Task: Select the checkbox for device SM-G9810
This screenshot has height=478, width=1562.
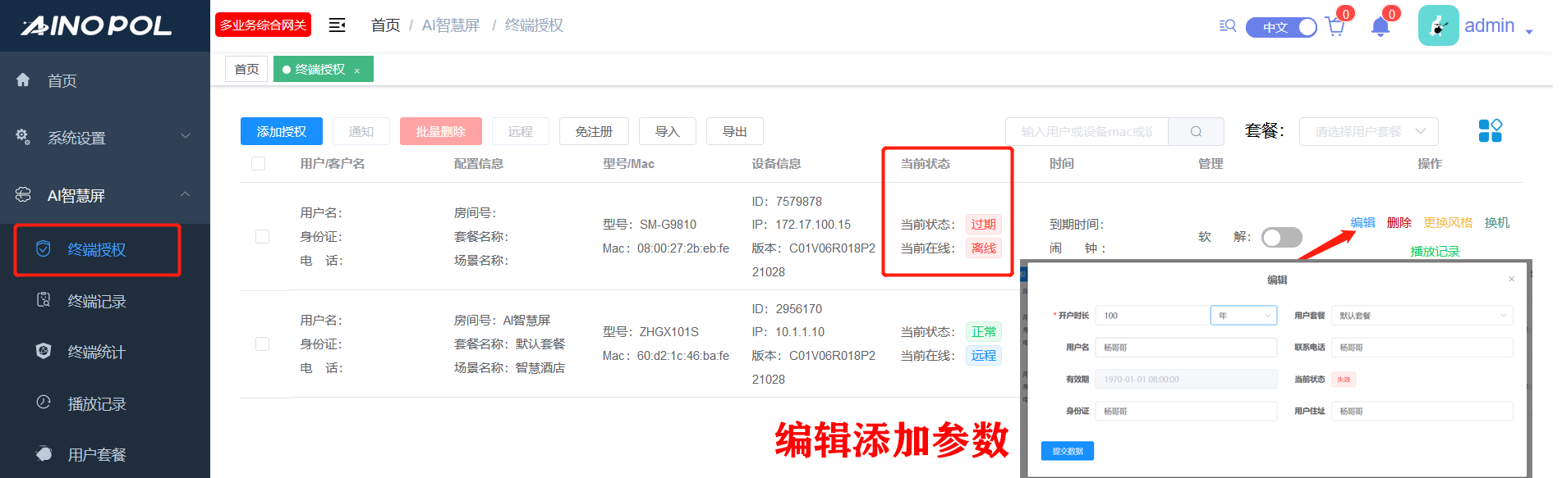Action: (x=262, y=236)
